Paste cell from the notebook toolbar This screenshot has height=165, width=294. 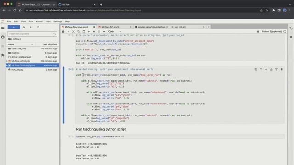tap(84, 32)
